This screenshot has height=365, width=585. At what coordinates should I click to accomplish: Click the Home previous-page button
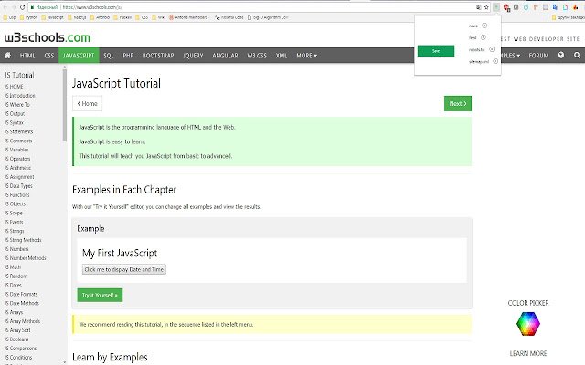88,103
